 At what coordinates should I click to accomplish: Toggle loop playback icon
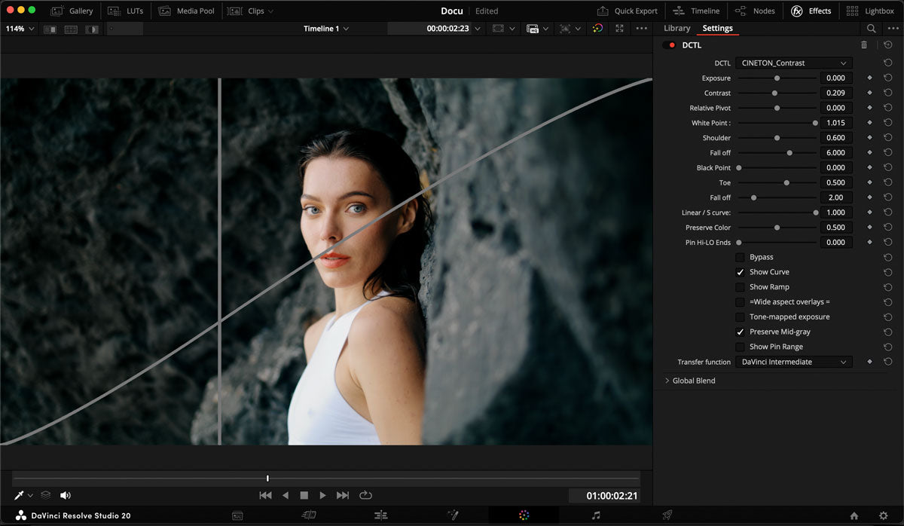[366, 495]
